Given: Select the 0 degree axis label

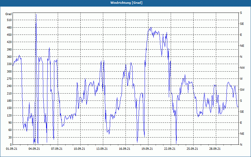Looking at the screenshot, I should click(11, 145).
